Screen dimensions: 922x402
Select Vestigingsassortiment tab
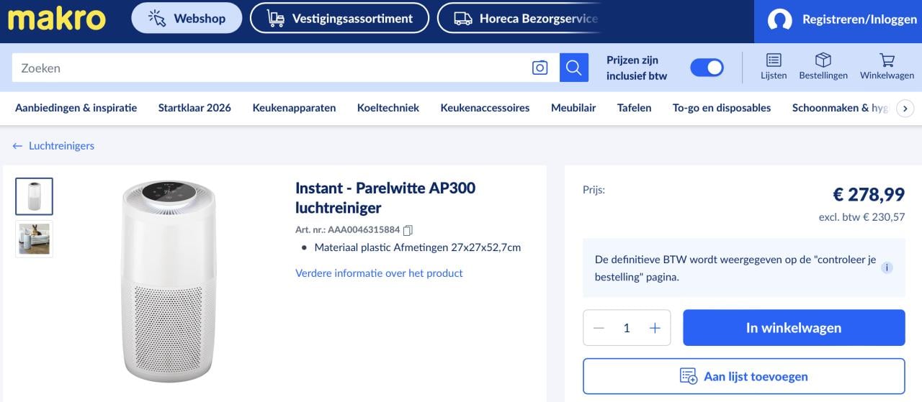point(339,18)
